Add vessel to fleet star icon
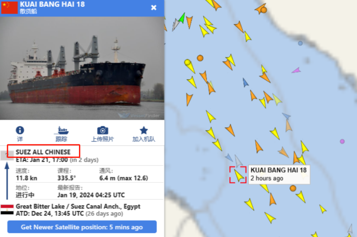 (x=144, y=130)
